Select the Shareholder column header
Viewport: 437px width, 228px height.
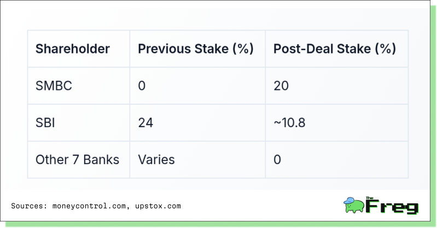pyautogui.click(x=72, y=49)
